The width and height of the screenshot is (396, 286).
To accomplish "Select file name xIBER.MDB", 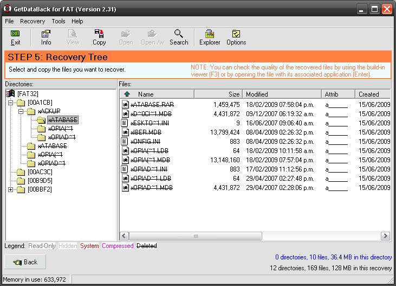I will pyautogui.click(x=146, y=132).
